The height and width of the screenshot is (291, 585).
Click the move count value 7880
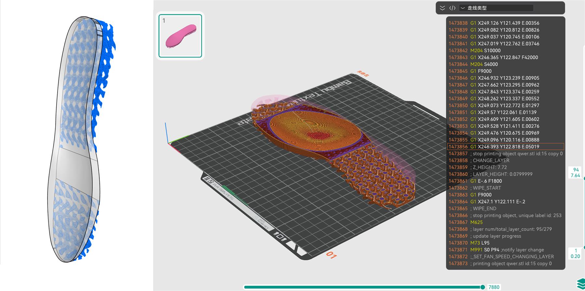pyautogui.click(x=494, y=287)
